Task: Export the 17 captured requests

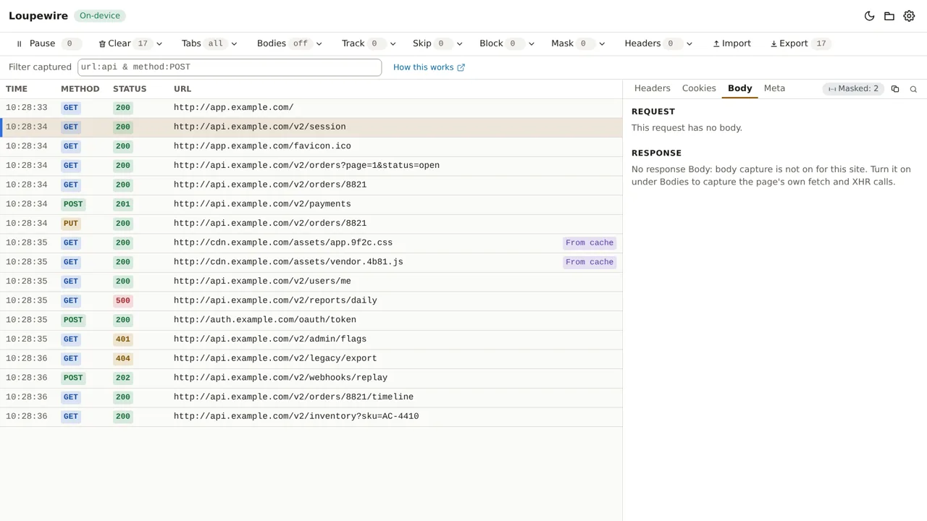Action: coord(799,43)
